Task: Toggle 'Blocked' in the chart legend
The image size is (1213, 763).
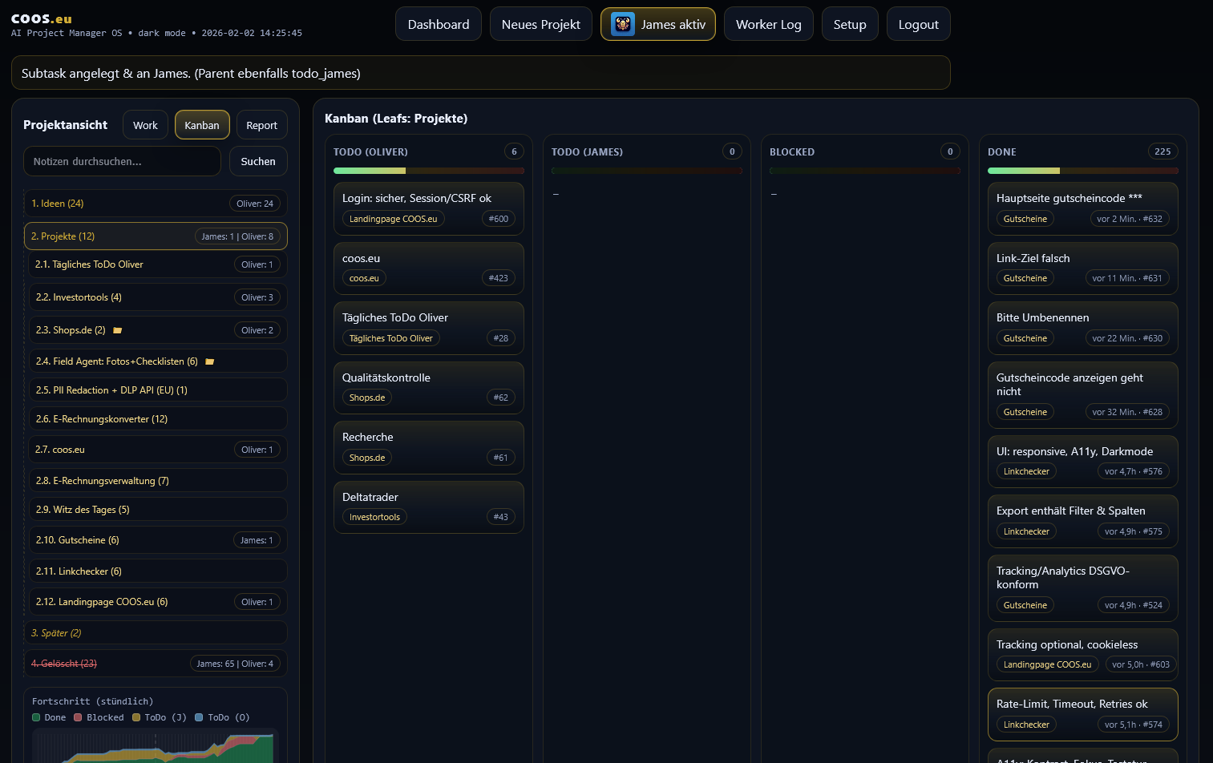Action: (x=99, y=717)
